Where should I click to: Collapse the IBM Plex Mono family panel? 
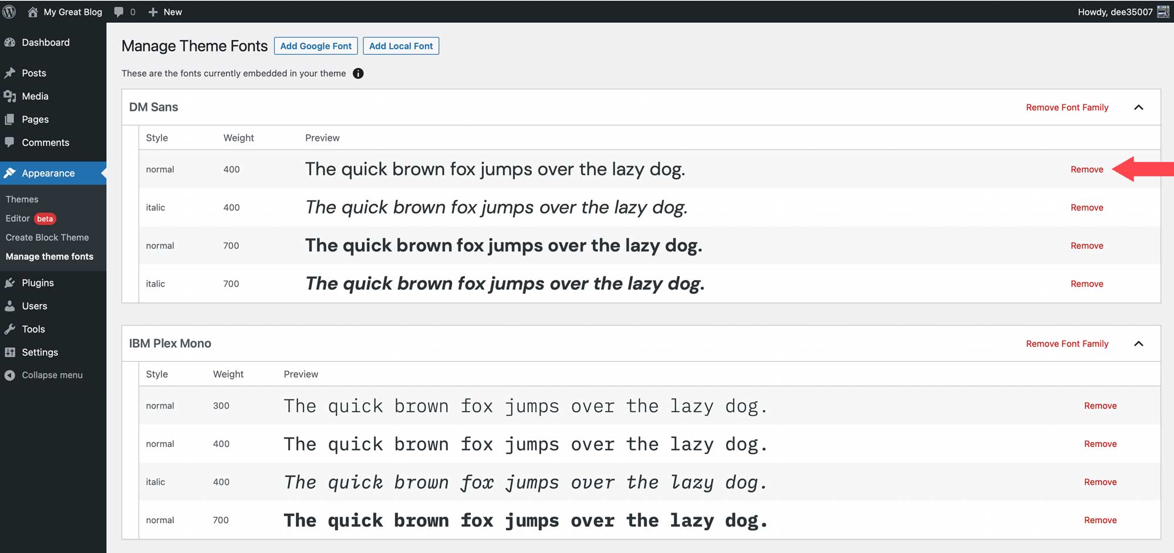1139,344
